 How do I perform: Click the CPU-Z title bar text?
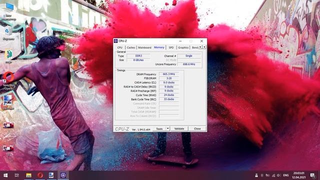tap(123, 41)
